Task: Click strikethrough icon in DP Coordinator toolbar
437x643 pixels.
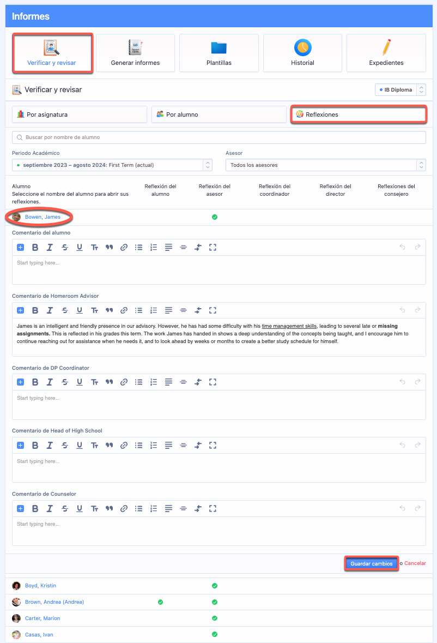Action: (x=65, y=382)
